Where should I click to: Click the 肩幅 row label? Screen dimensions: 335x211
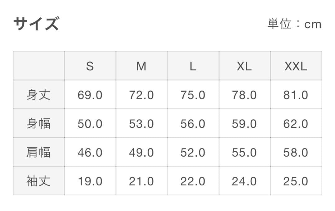pyautogui.click(x=38, y=152)
